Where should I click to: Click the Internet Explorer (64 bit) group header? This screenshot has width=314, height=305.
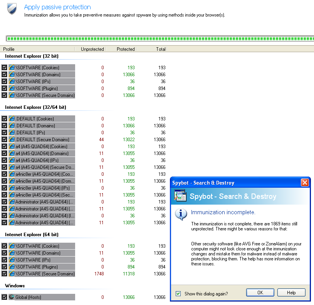[x=32, y=235]
